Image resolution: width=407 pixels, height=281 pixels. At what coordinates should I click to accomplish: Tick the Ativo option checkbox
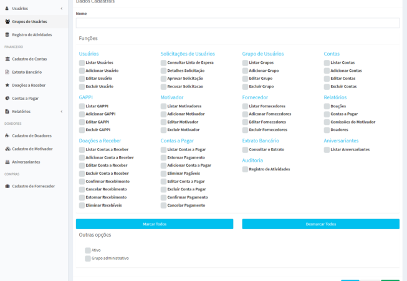tap(88, 250)
